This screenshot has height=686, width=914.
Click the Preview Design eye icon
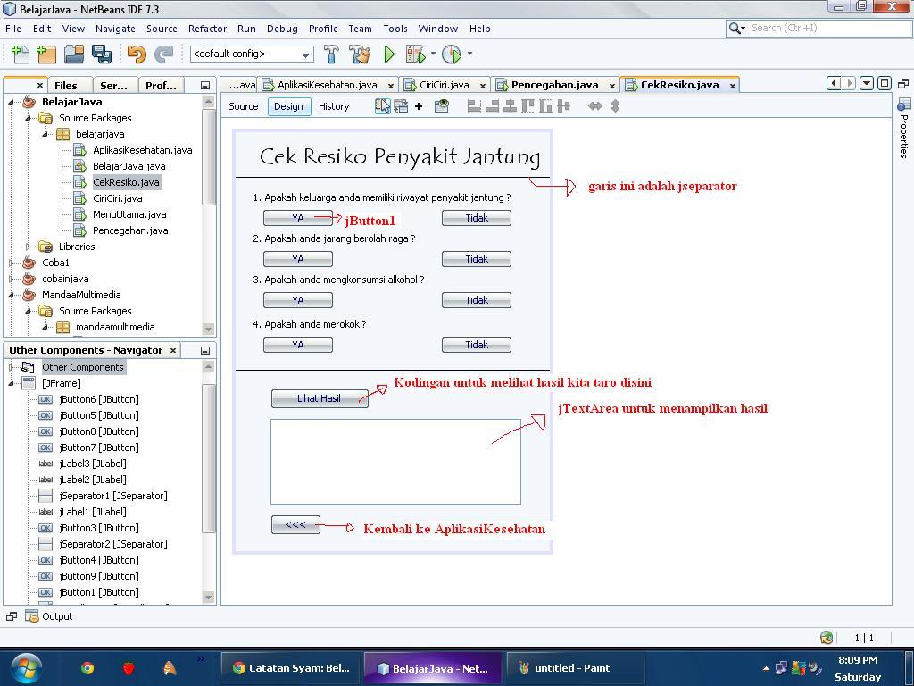[x=442, y=106]
